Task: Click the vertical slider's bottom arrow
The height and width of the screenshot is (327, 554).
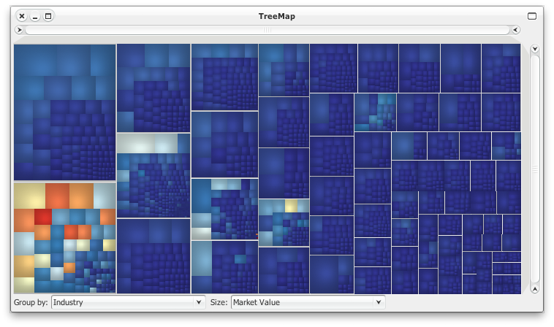Action: point(535,288)
